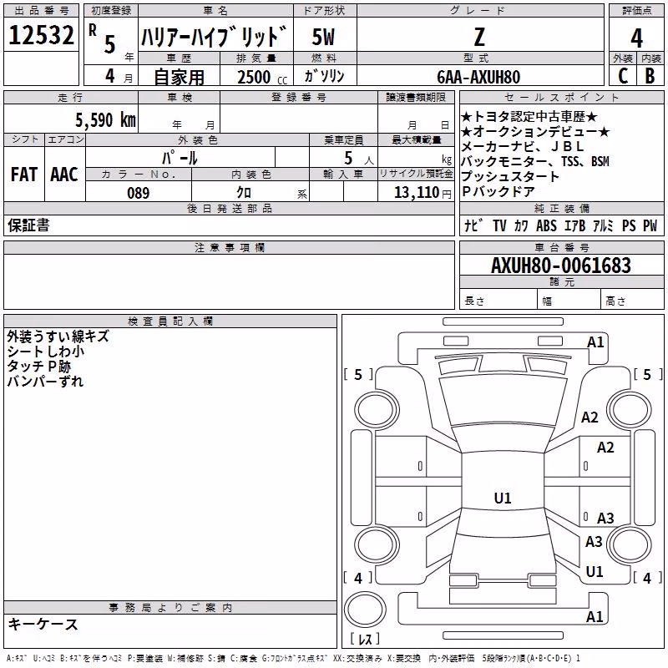Screen dimensions: 668x668
Task: Select the damage code legend line
Action: [293, 659]
